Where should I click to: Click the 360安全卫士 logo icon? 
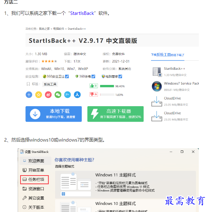(45, 76)
